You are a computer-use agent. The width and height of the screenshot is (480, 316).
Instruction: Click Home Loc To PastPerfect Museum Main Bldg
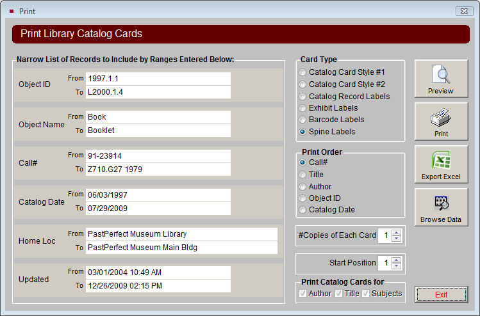point(181,248)
